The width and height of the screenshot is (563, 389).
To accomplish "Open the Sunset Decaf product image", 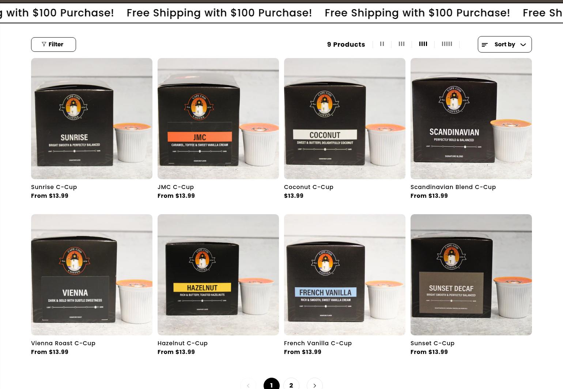I will (x=471, y=275).
